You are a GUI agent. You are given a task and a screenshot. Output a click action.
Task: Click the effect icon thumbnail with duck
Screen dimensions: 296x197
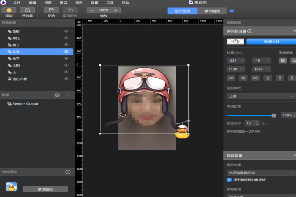(x=11, y=187)
